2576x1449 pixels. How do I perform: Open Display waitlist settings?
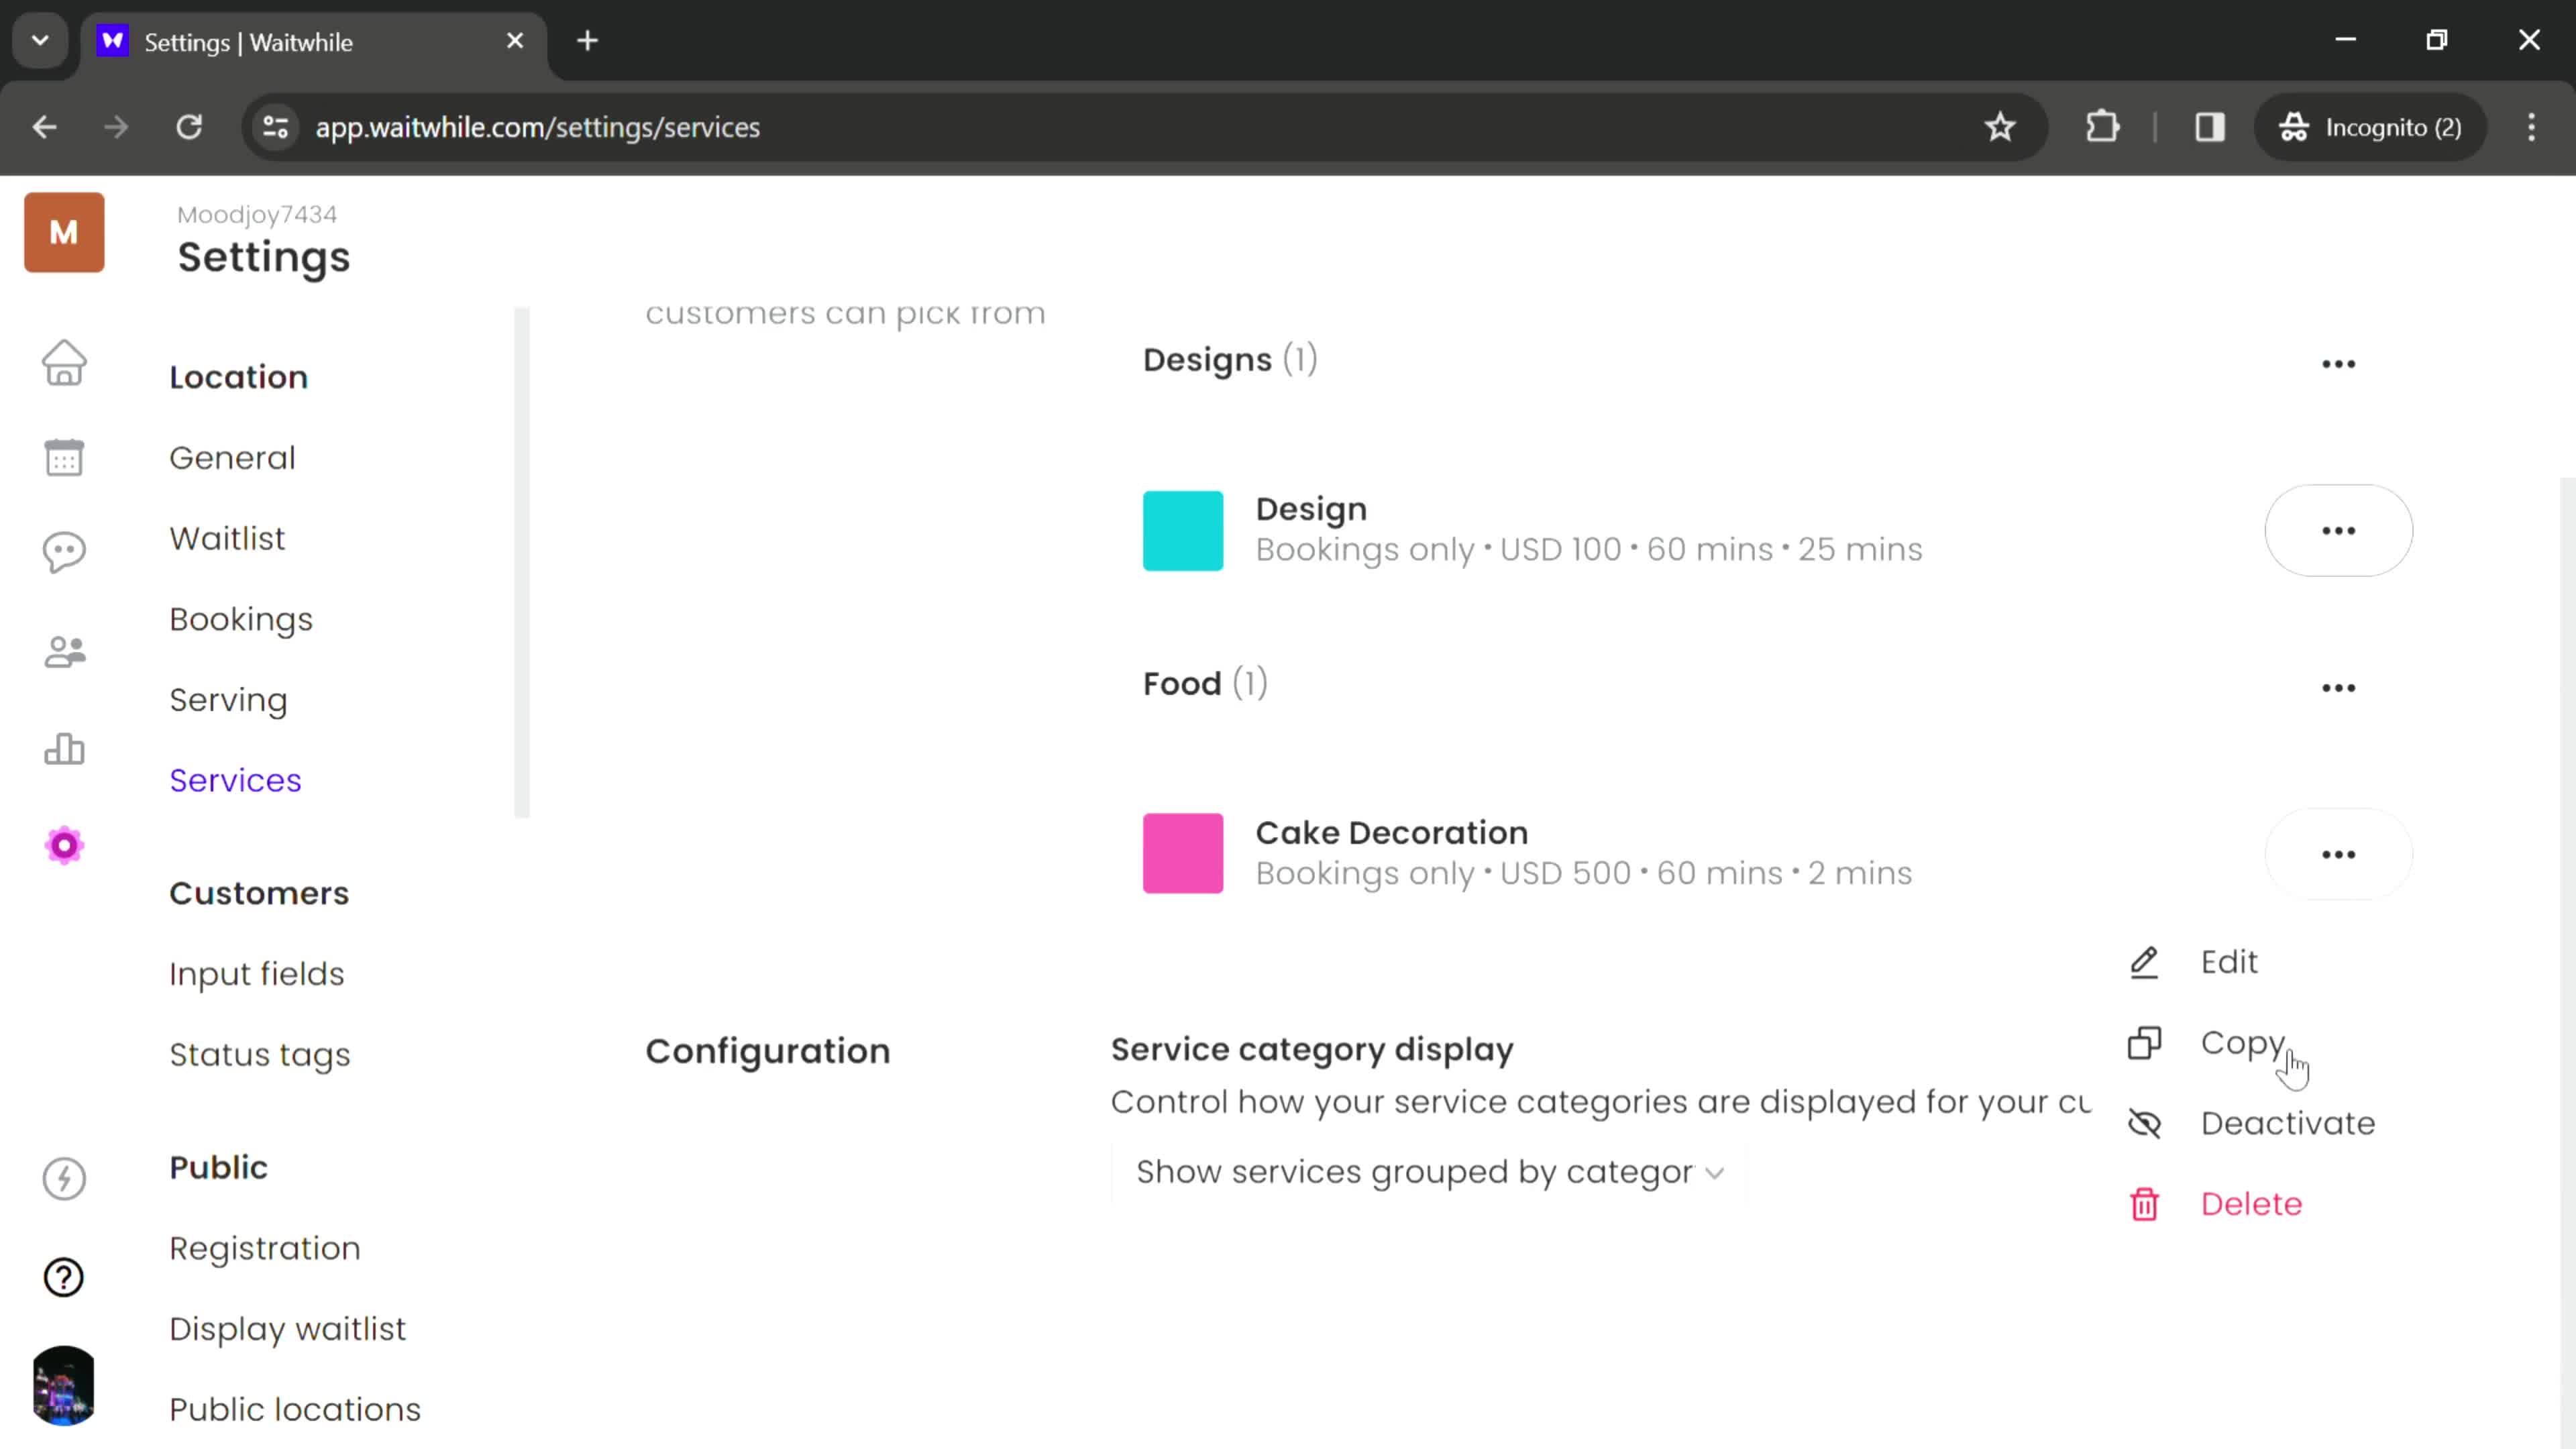click(288, 1330)
